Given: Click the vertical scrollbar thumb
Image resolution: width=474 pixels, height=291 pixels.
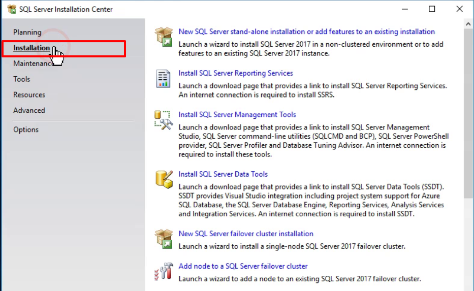Looking at the screenshot, I should tap(468, 113).
